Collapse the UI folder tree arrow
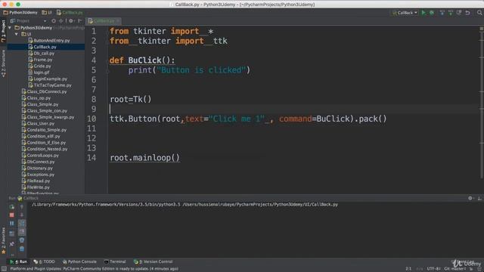Screen dimensions: 484x272 pyautogui.click(x=17, y=34)
